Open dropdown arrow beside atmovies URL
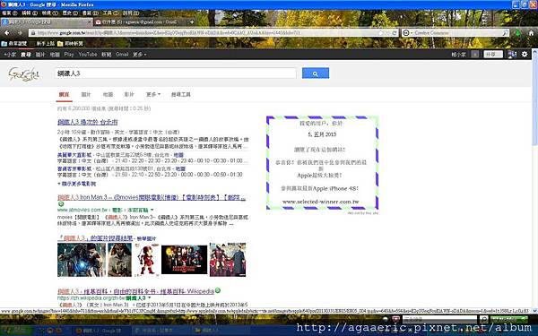The image size is (538, 336). [152, 210]
